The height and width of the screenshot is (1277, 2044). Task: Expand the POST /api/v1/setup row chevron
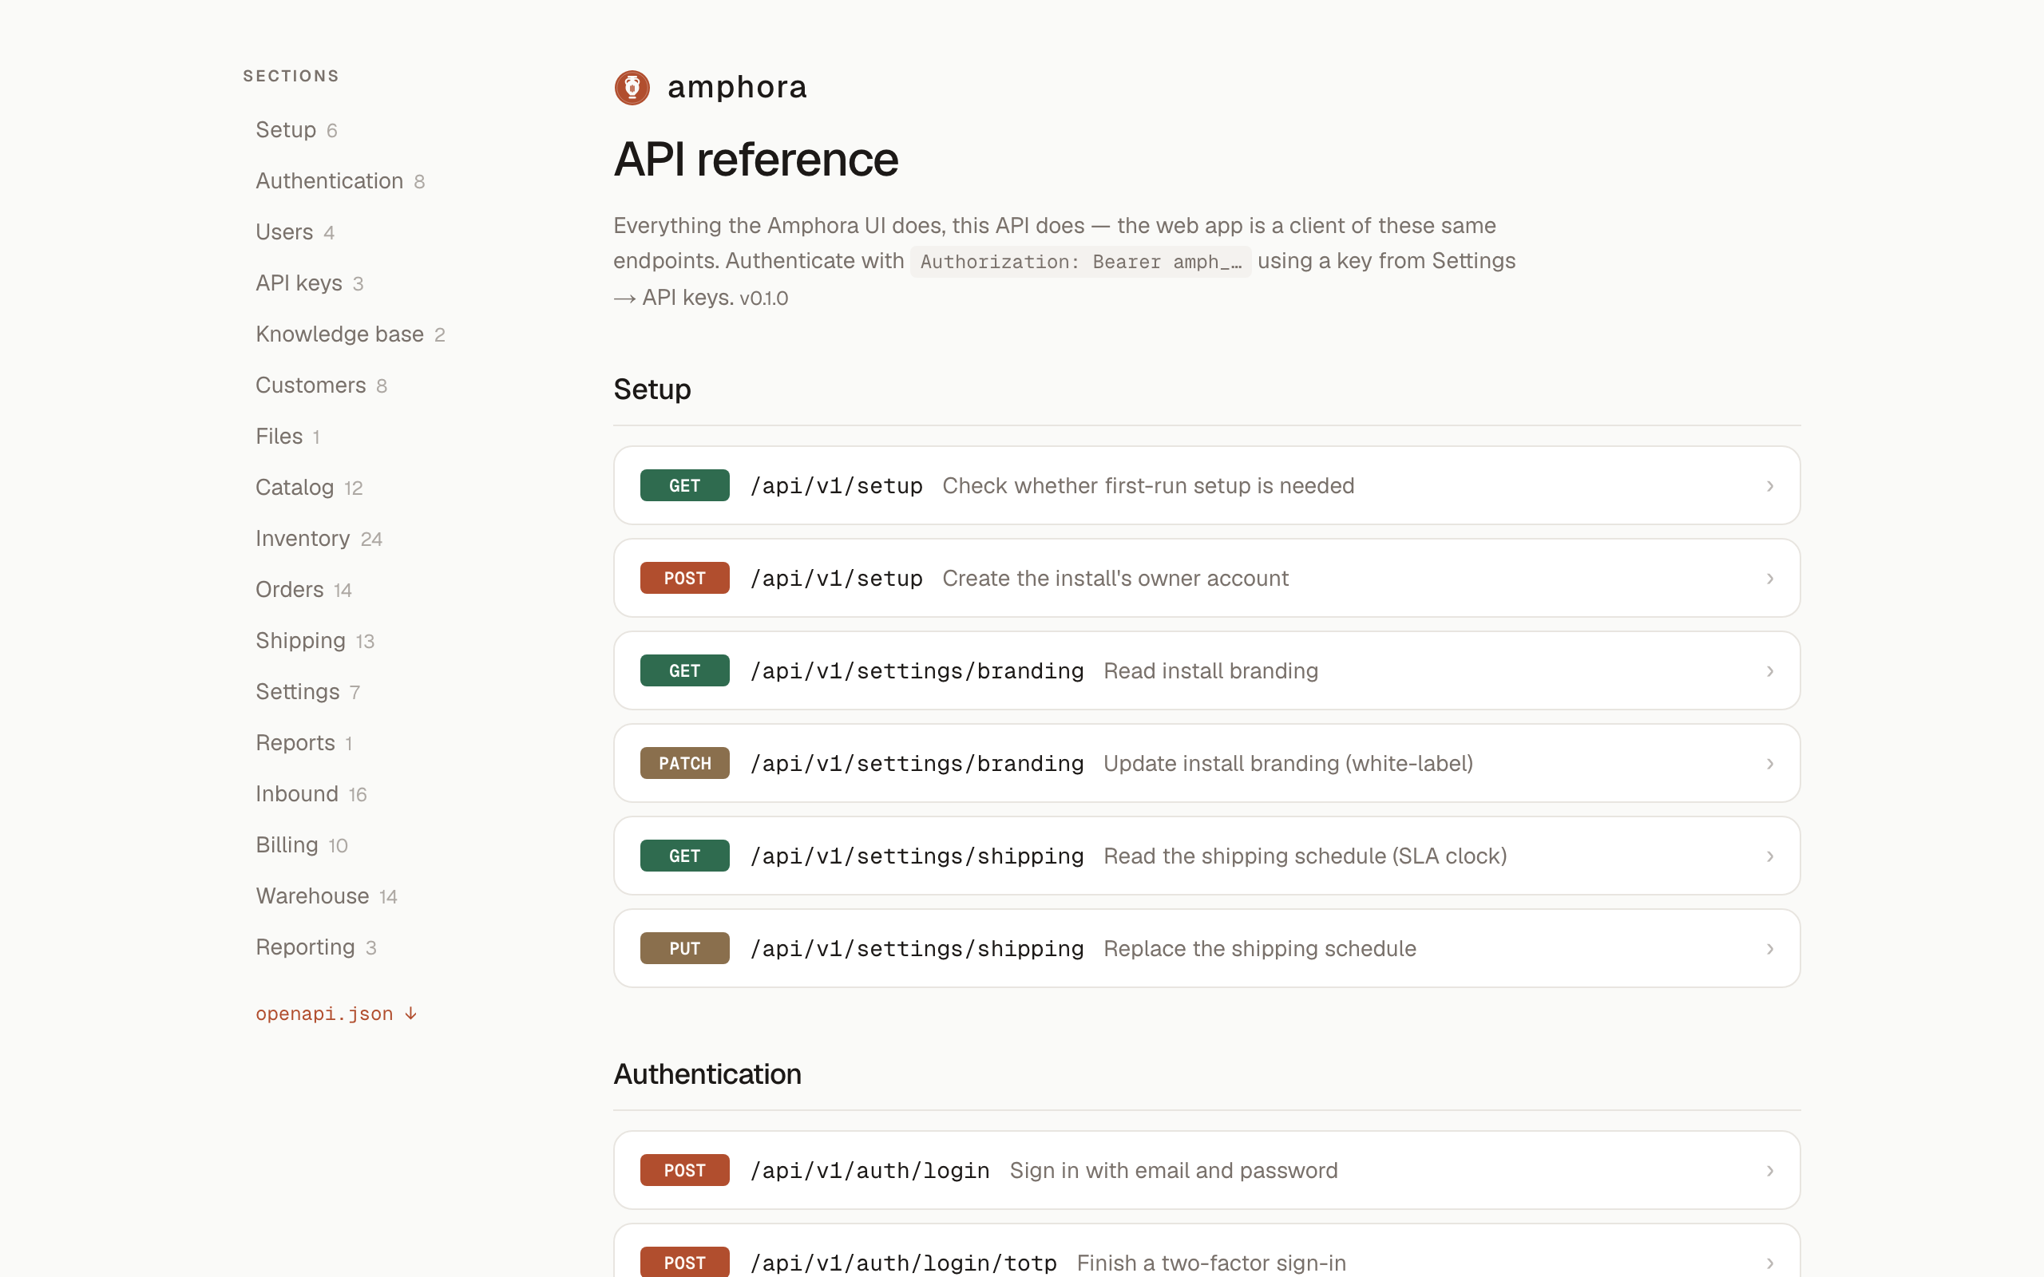tap(1769, 579)
